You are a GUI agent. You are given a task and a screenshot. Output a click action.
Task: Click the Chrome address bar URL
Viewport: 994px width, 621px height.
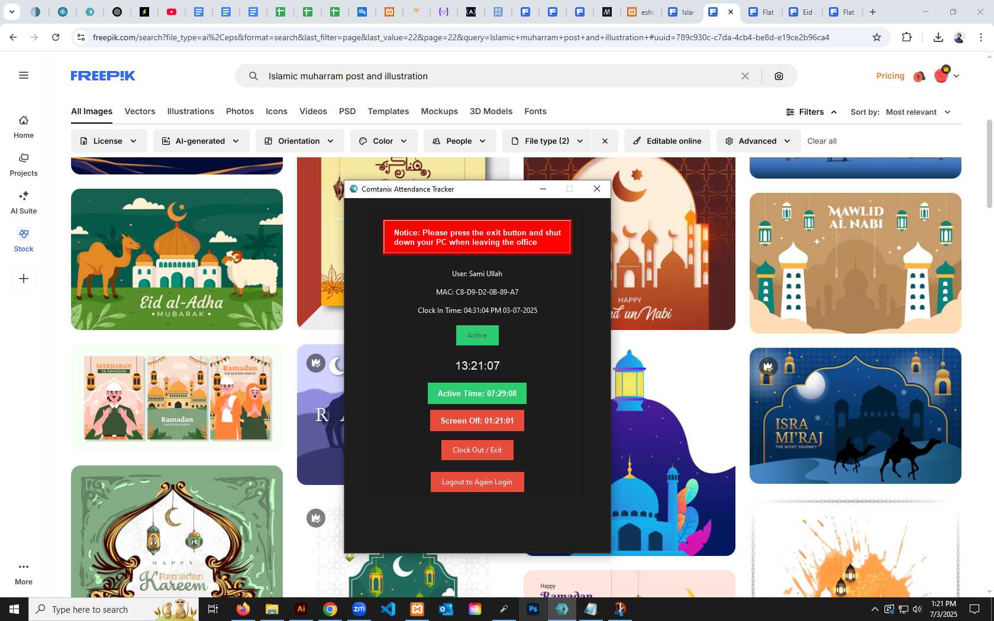pyautogui.click(x=461, y=37)
